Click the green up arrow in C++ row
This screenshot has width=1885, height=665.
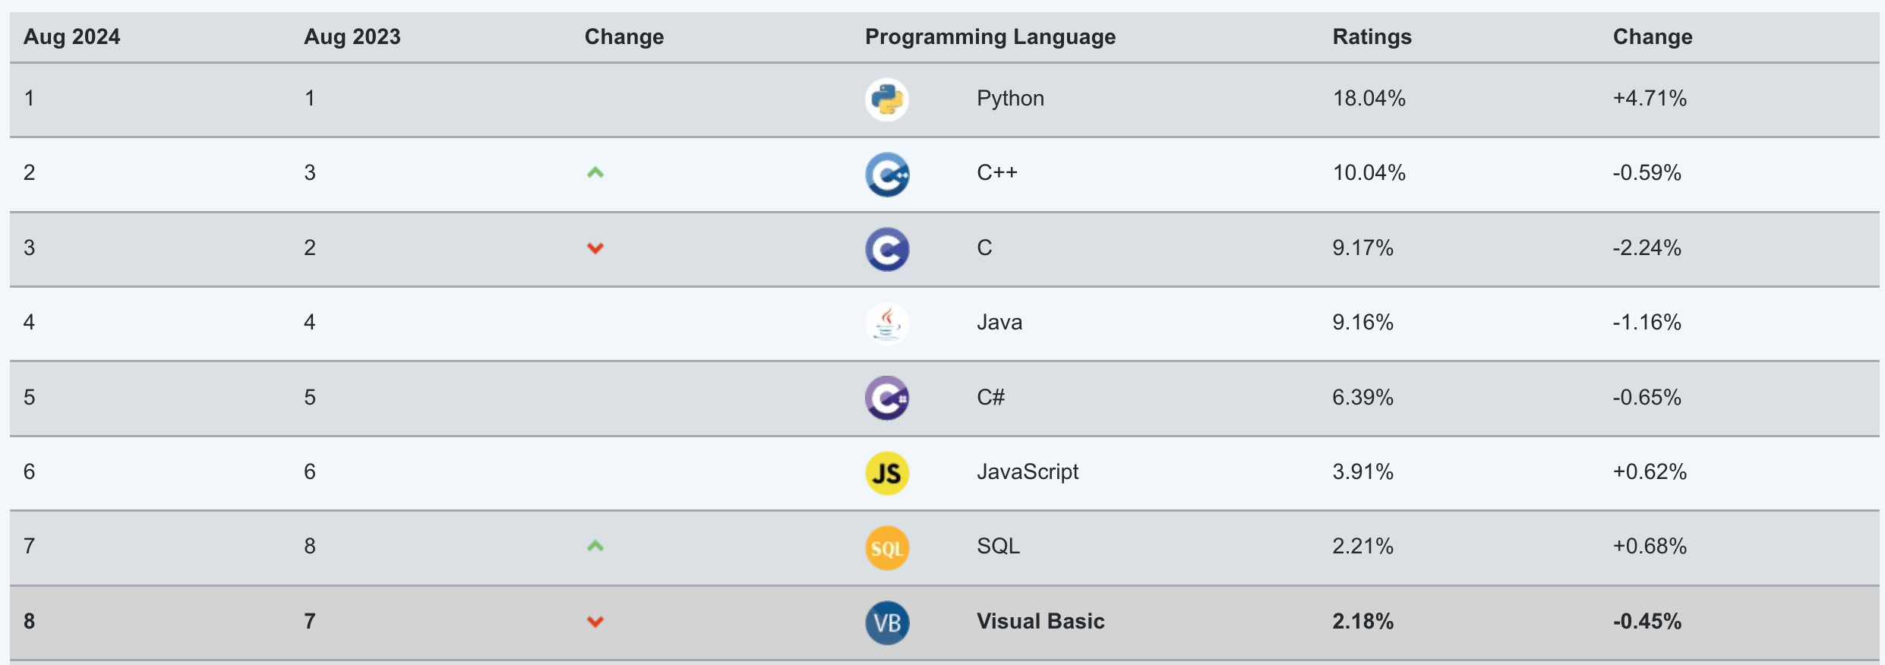point(595,173)
